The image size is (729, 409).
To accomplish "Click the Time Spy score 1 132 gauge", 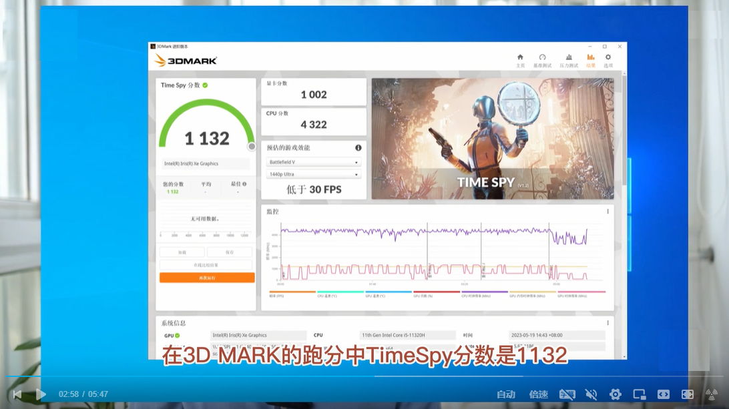I will [207, 125].
